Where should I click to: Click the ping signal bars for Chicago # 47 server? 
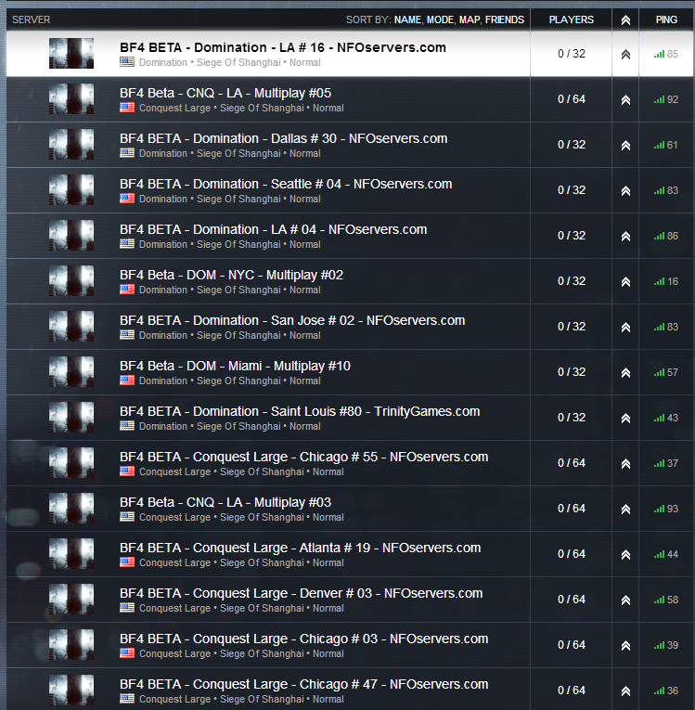coord(659,691)
